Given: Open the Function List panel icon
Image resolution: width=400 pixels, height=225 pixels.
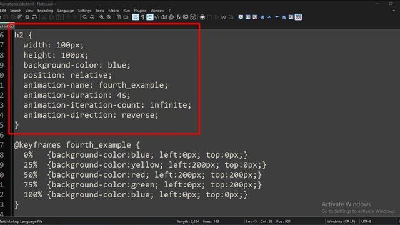Looking at the screenshot, I should 178,17.
